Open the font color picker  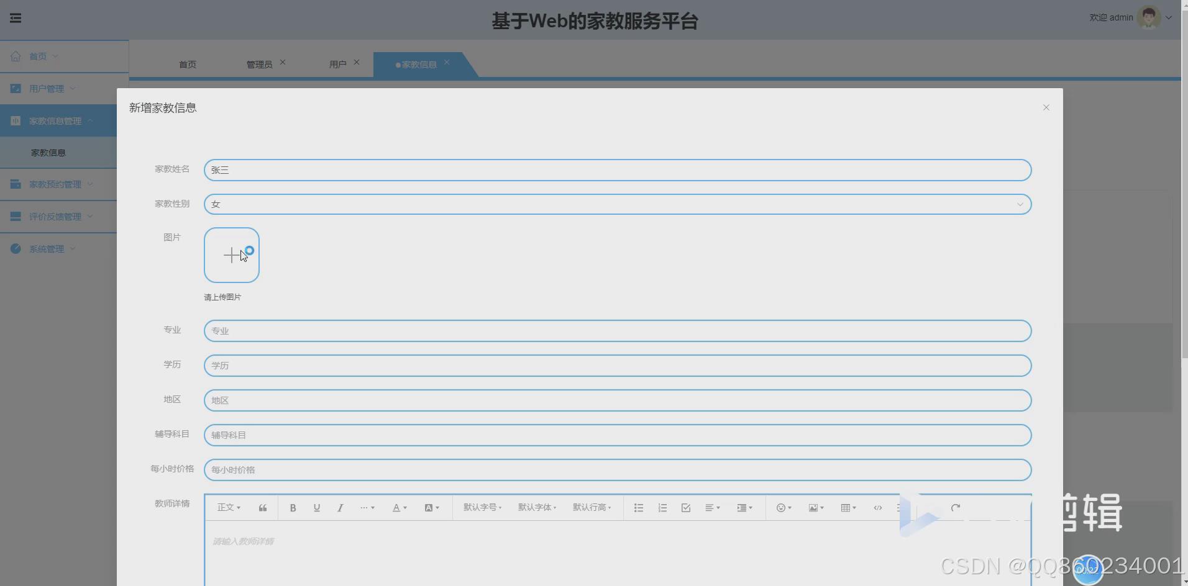tap(400, 508)
